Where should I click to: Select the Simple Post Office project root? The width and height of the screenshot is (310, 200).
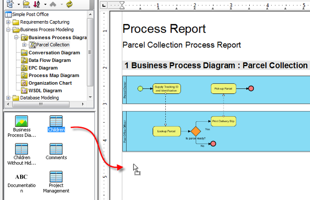click(x=30, y=14)
